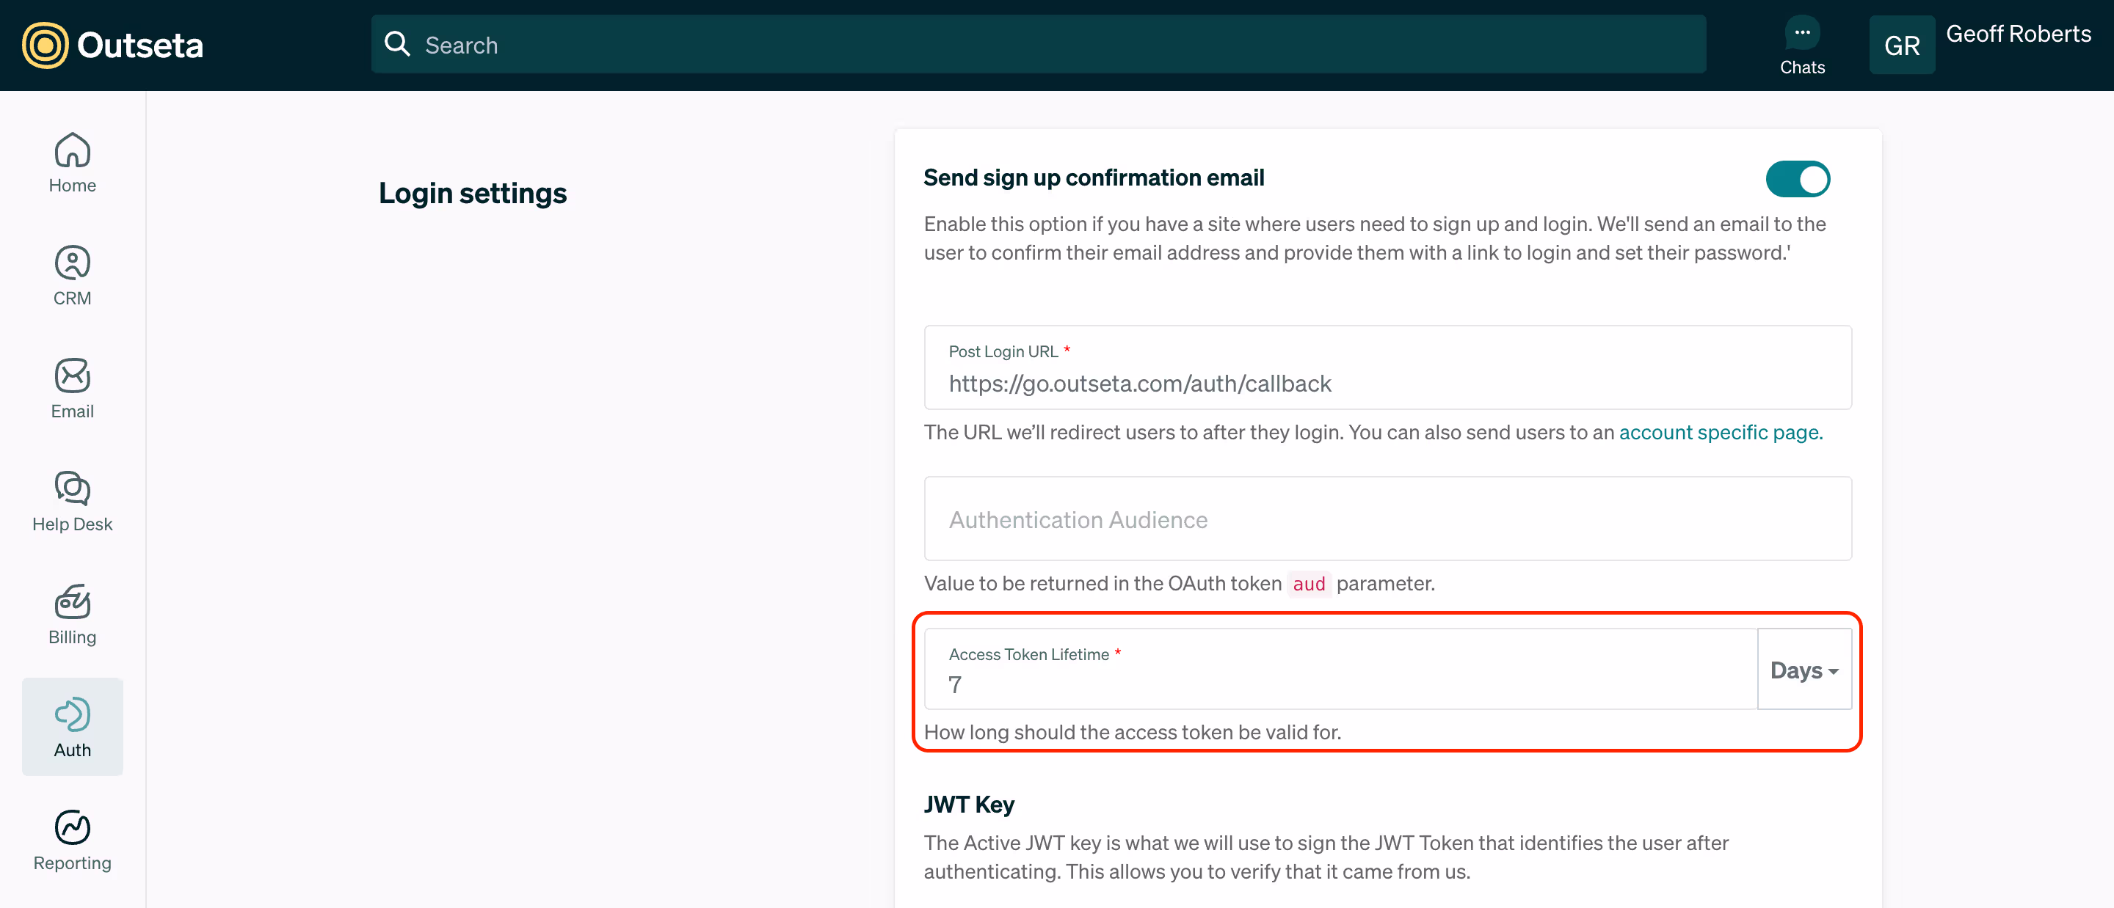Expand the Days unit dropdown
This screenshot has width=2114, height=908.
1804,670
